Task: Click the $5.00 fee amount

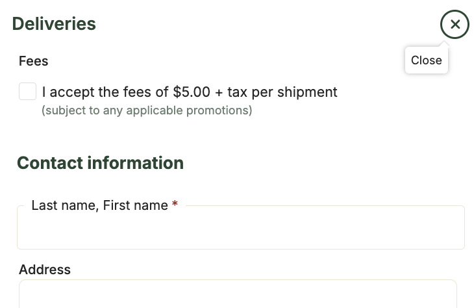Action: point(192,92)
